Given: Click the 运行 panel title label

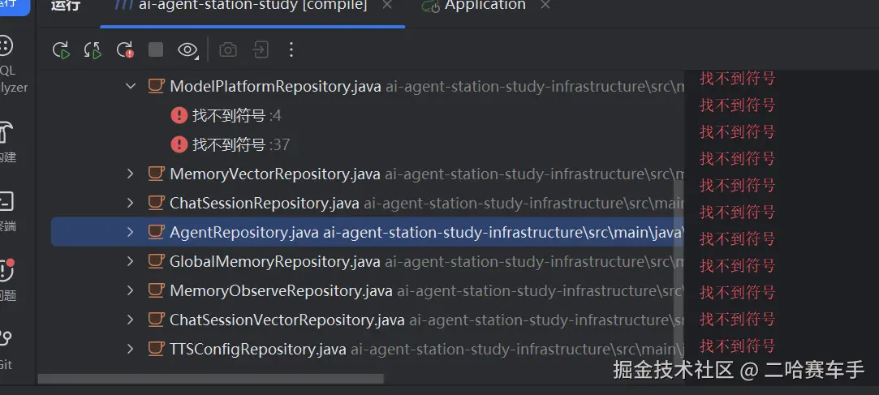Looking at the screenshot, I should pos(66,6).
